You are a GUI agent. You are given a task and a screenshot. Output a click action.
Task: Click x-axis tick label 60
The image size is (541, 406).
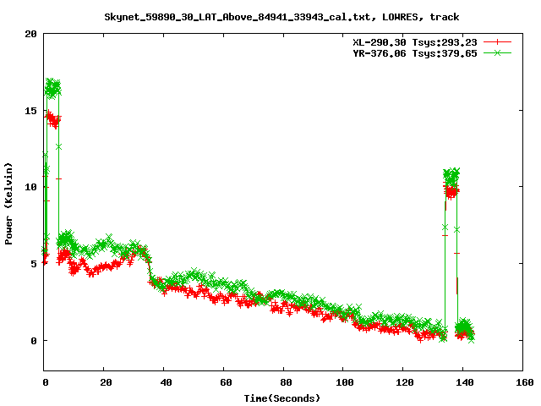point(226,382)
